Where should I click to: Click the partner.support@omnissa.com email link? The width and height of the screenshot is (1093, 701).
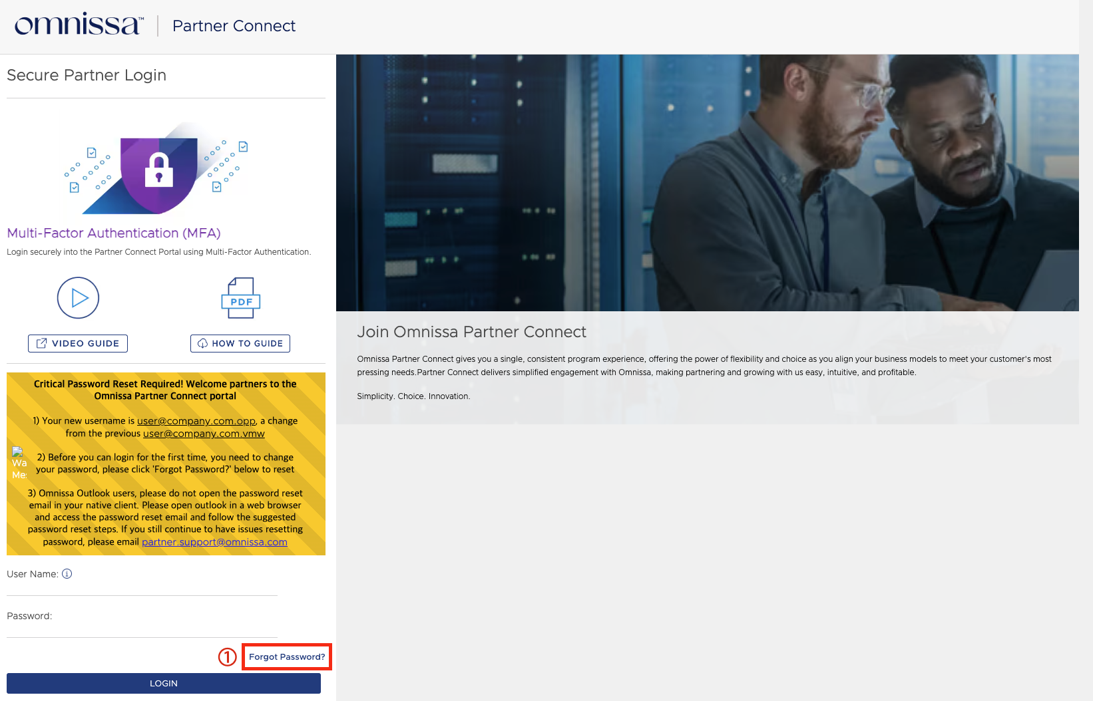(214, 542)
